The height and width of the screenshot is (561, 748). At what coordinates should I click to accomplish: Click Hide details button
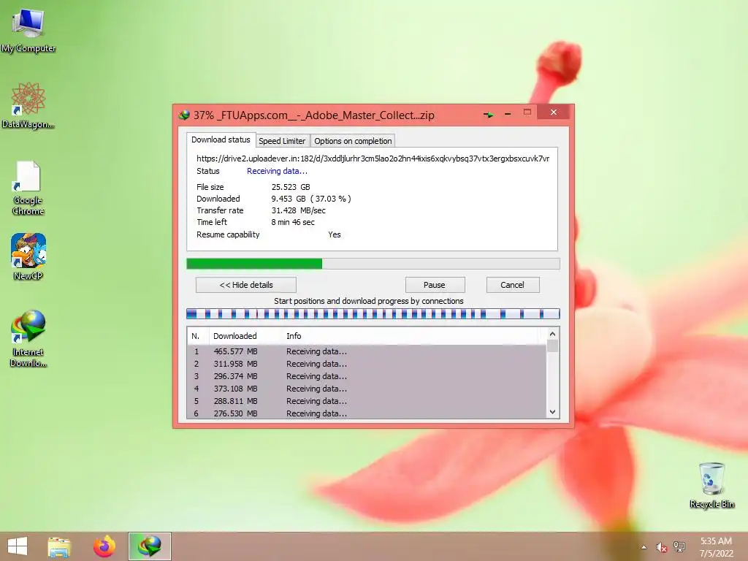(x=246, y=285)
